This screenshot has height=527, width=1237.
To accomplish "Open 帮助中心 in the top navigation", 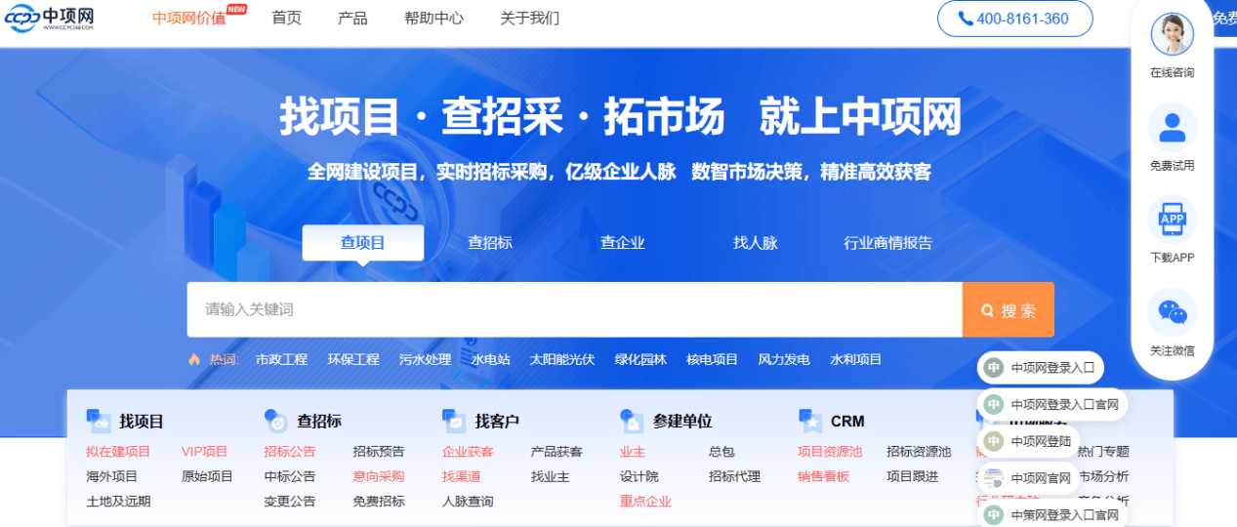I will tap(433, 19).
